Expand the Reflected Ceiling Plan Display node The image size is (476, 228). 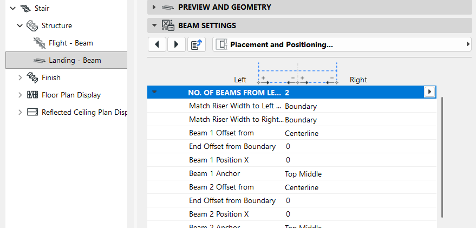(20, 112)
